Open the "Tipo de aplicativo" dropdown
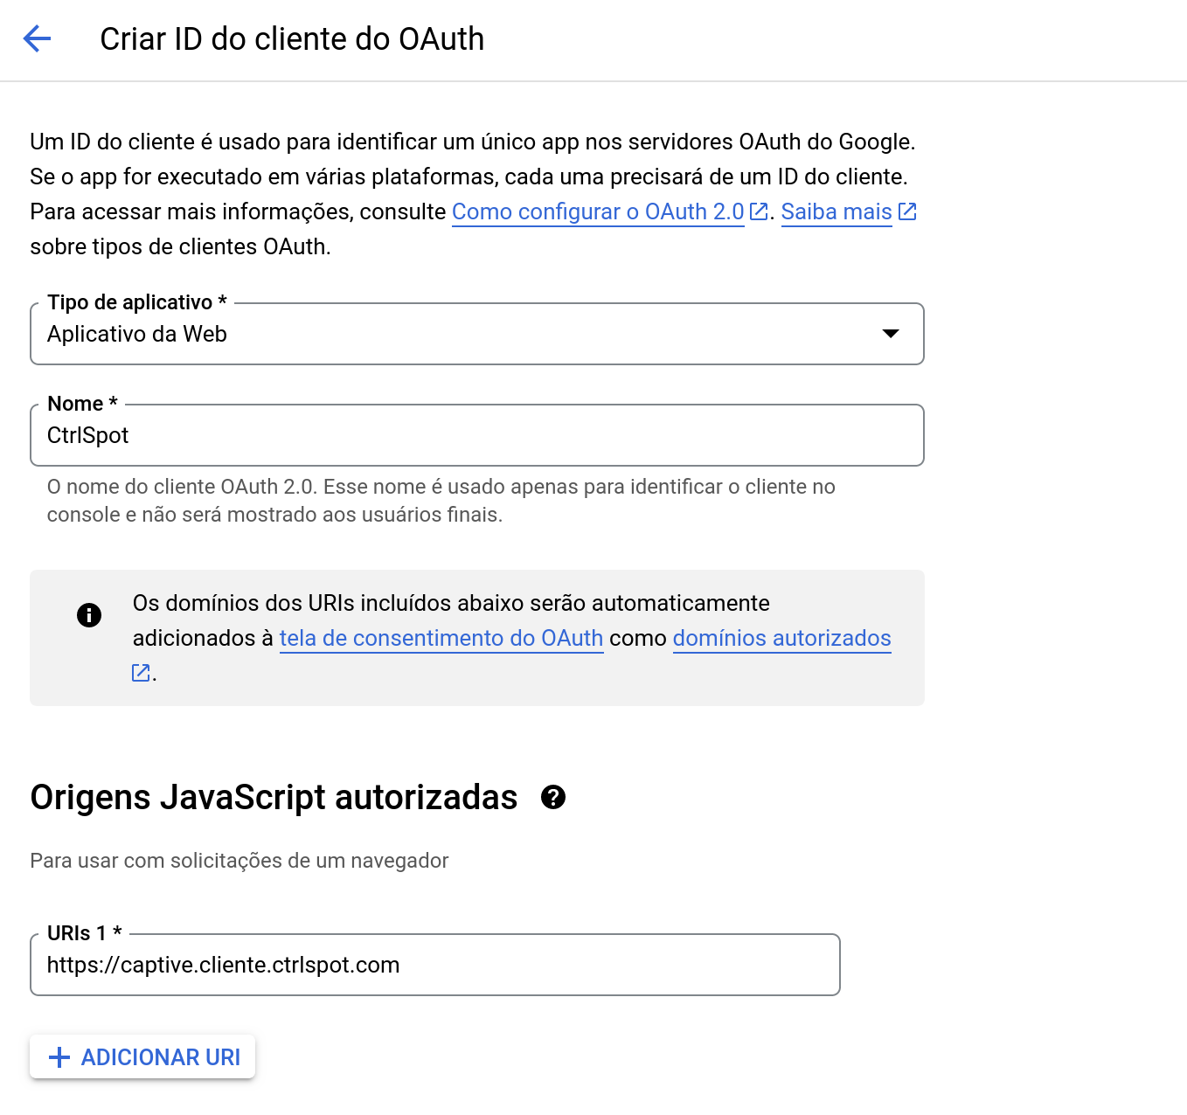 (476, 334)
